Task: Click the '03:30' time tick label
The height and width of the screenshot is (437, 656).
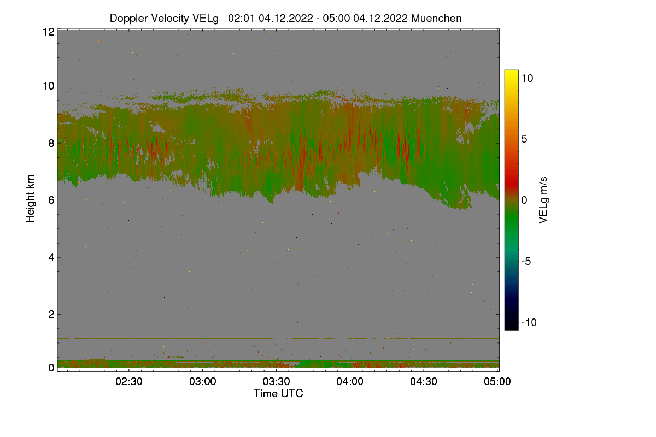Action: pyautogui.click(x=277, y=382)
